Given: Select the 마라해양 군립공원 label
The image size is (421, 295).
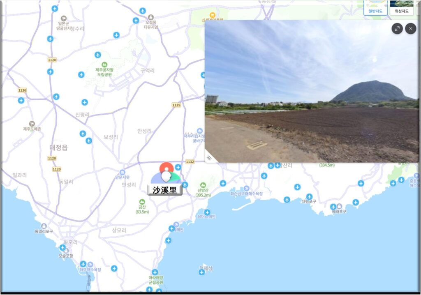Looking at the screenshot, I should pyautogui.click(x=156, y=280).
